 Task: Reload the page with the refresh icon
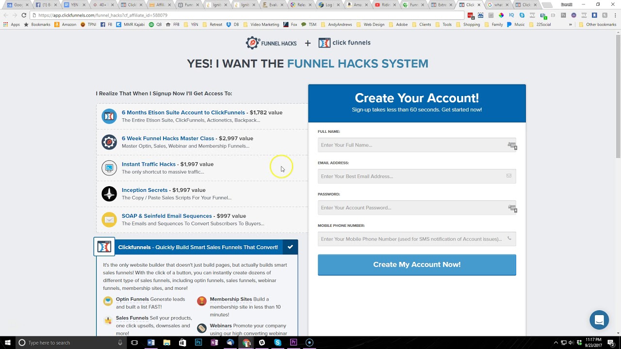pyautogui.click(x=24, y=15)
